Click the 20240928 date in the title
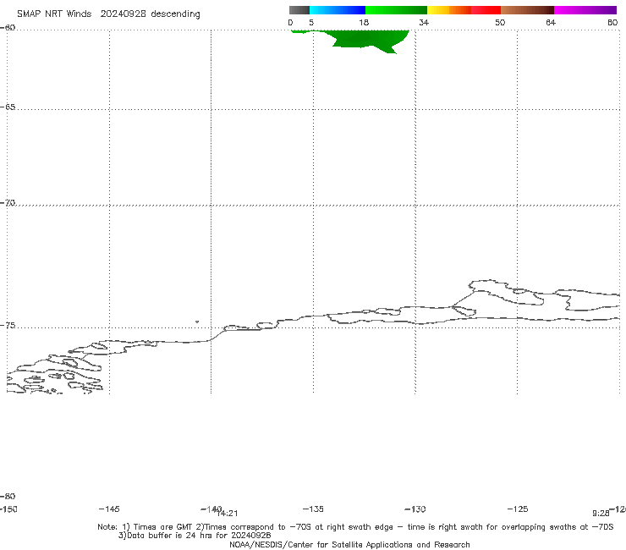The image size is (626, 550). click(123, 14)
